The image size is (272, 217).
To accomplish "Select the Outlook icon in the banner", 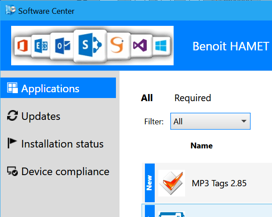I will pos(62,46).
